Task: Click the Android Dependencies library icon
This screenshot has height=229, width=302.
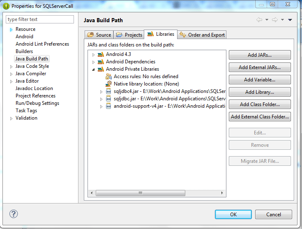Action: pyautogui.click(x=101, y=62)
